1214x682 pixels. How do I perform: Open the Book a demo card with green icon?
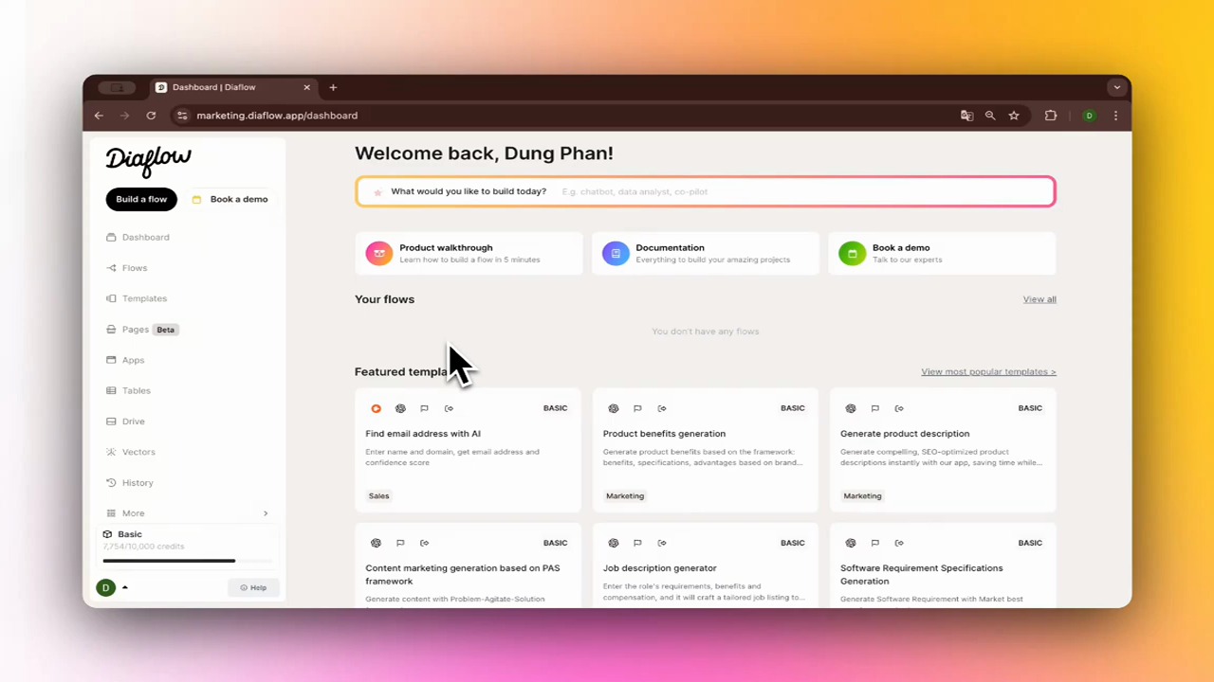(x=942, y=253)
